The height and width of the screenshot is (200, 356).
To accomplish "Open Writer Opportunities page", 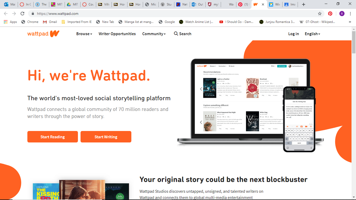I will click(x=117, y=34).
